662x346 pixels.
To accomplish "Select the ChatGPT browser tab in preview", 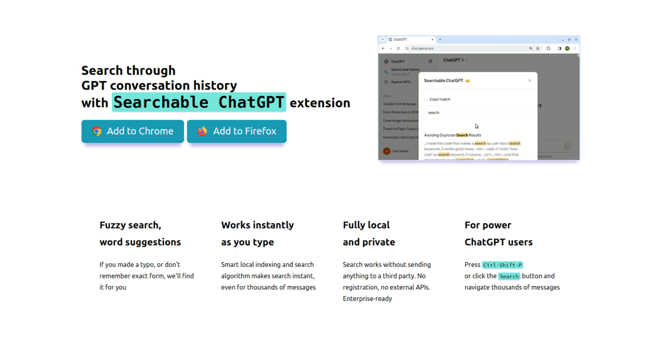I will pos(410,40).
